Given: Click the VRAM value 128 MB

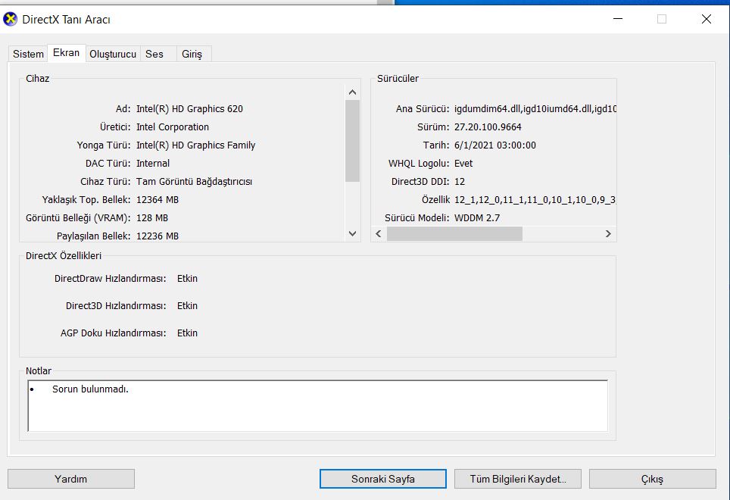Looking at the screenshot, I should [x=152, y=218].
